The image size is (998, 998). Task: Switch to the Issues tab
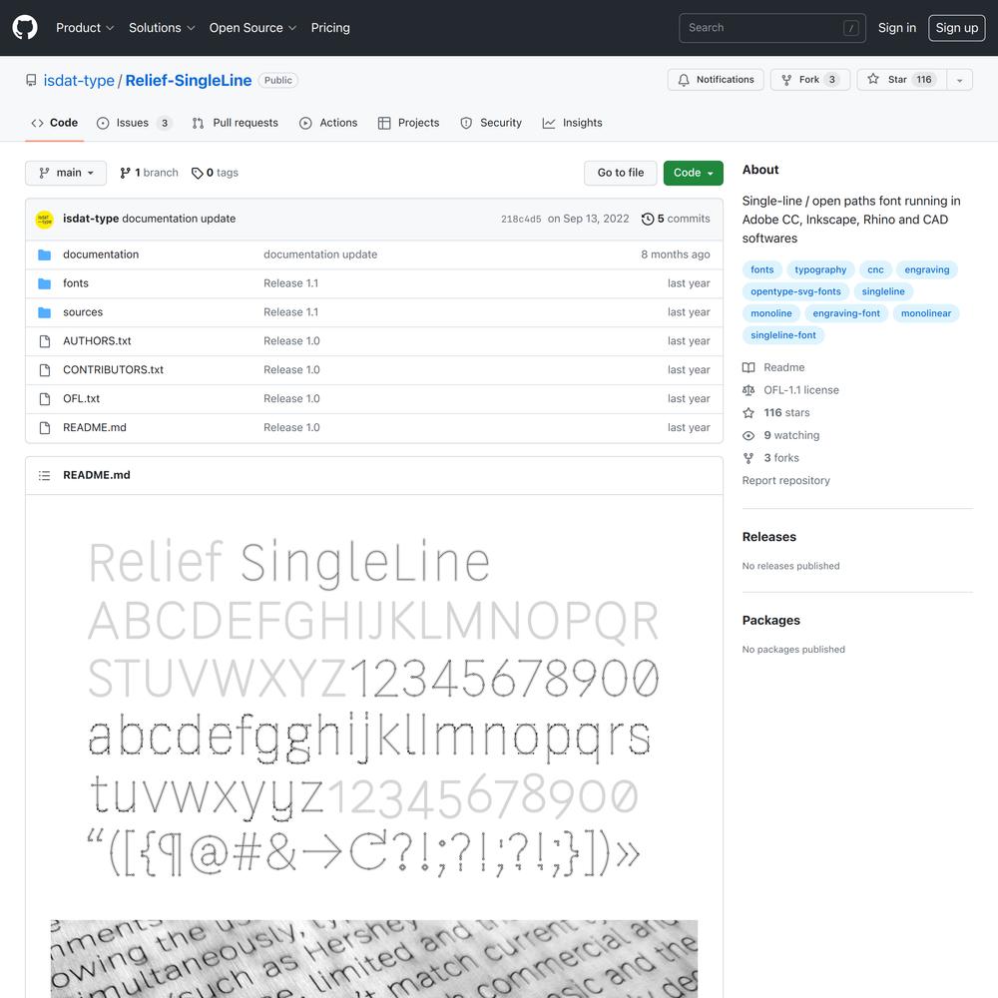134,123
